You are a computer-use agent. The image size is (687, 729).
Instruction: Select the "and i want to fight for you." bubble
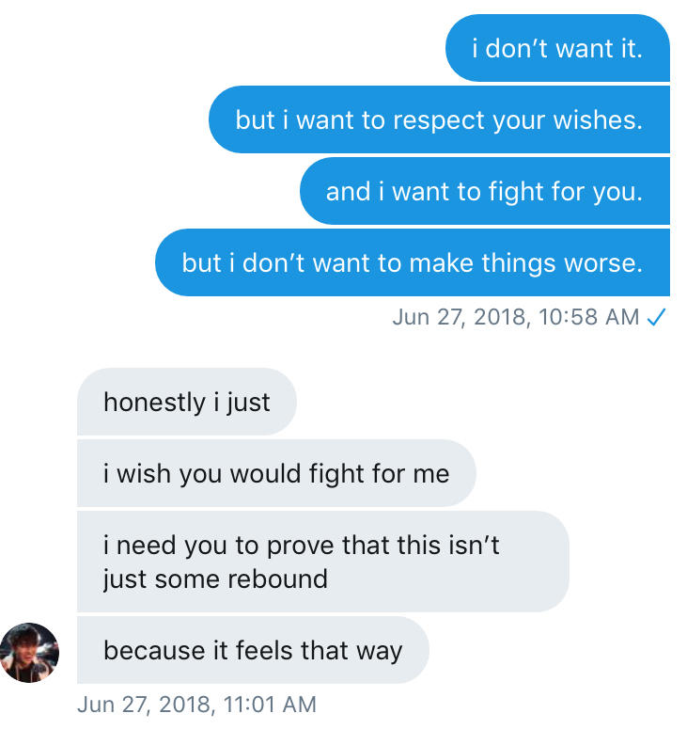click(x=484, y=191)
